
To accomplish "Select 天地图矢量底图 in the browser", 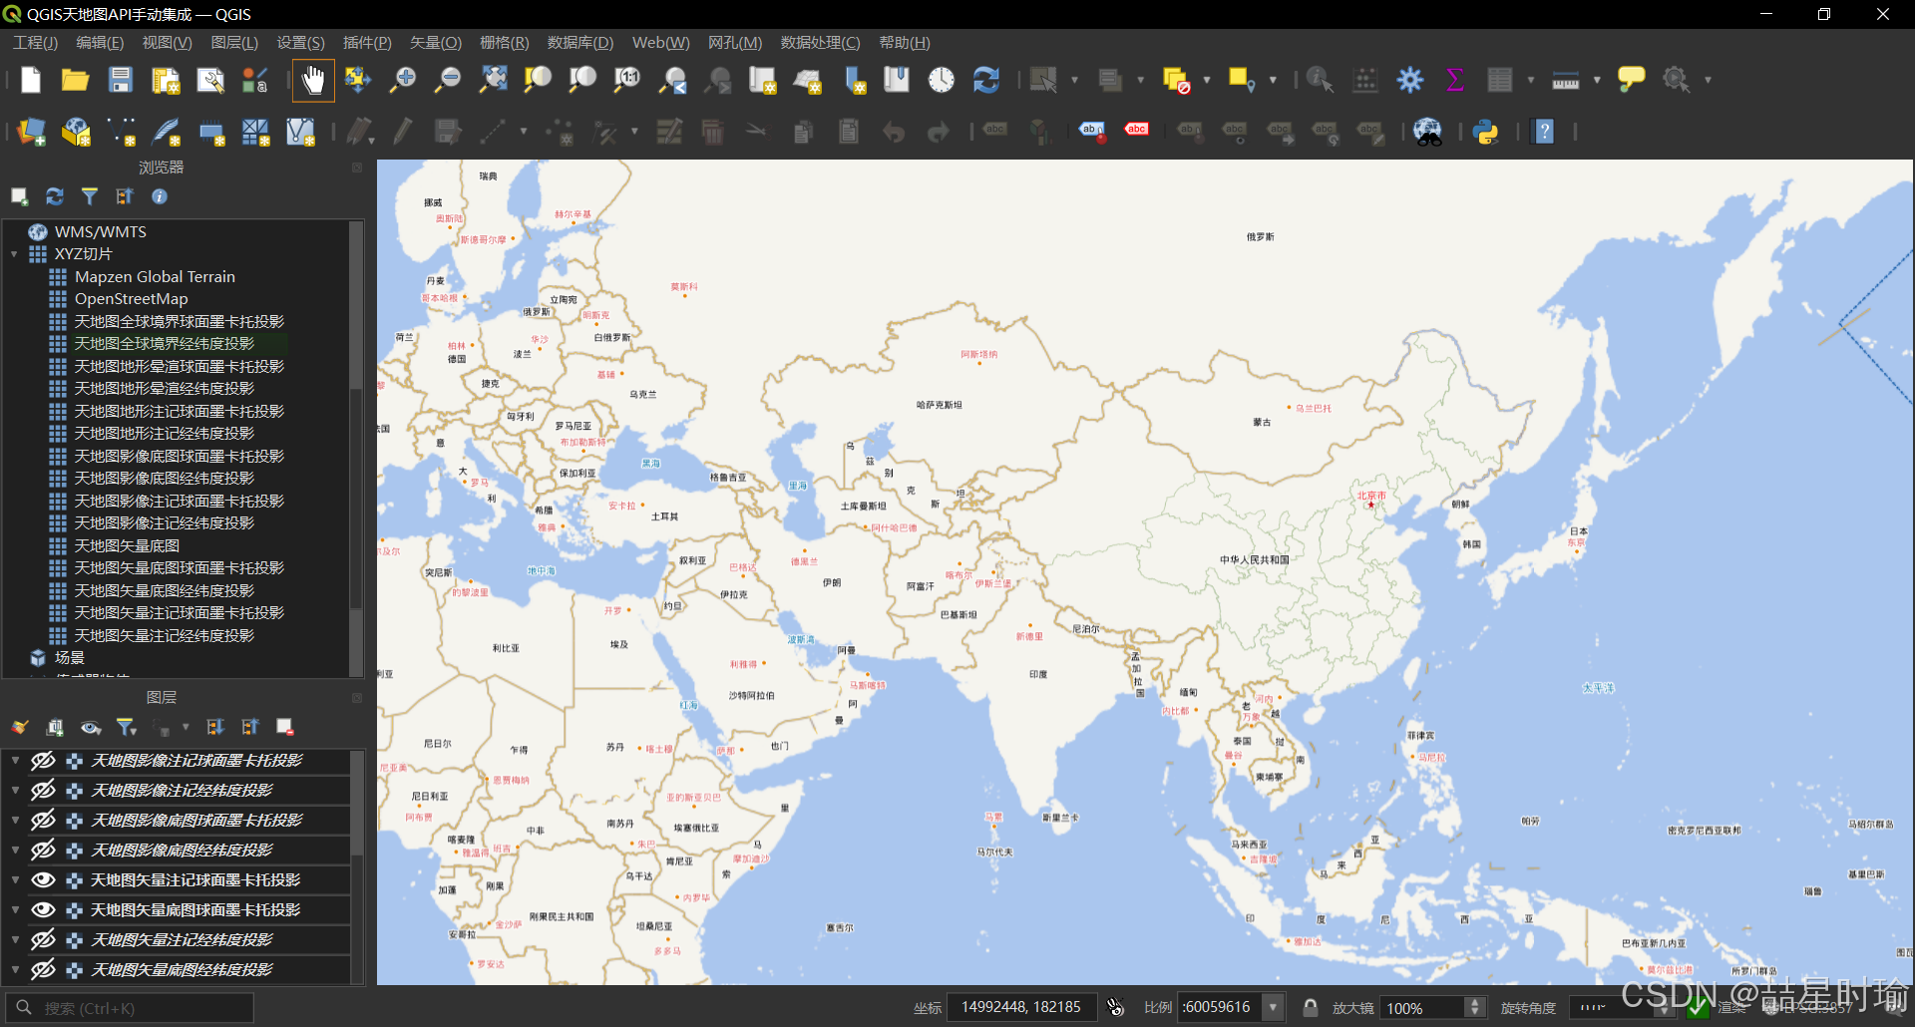I will pyautogui.click(x=127, y=546).
